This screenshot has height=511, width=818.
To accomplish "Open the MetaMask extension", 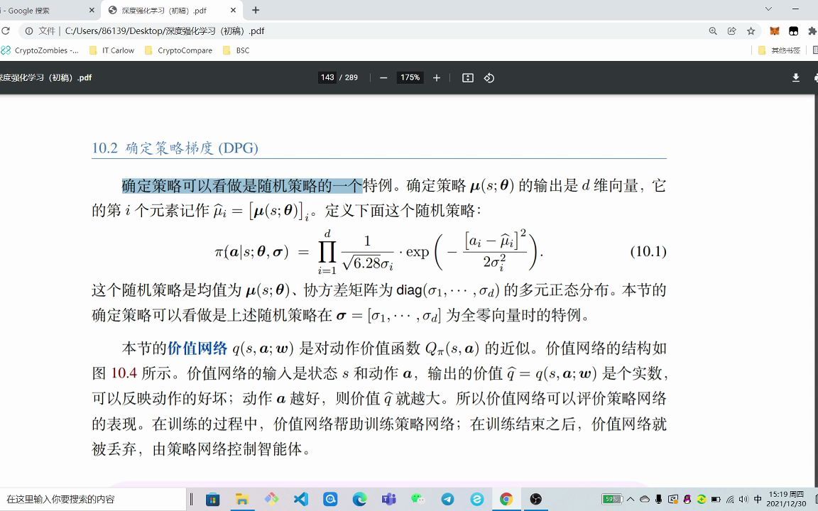I will [774, 31].
